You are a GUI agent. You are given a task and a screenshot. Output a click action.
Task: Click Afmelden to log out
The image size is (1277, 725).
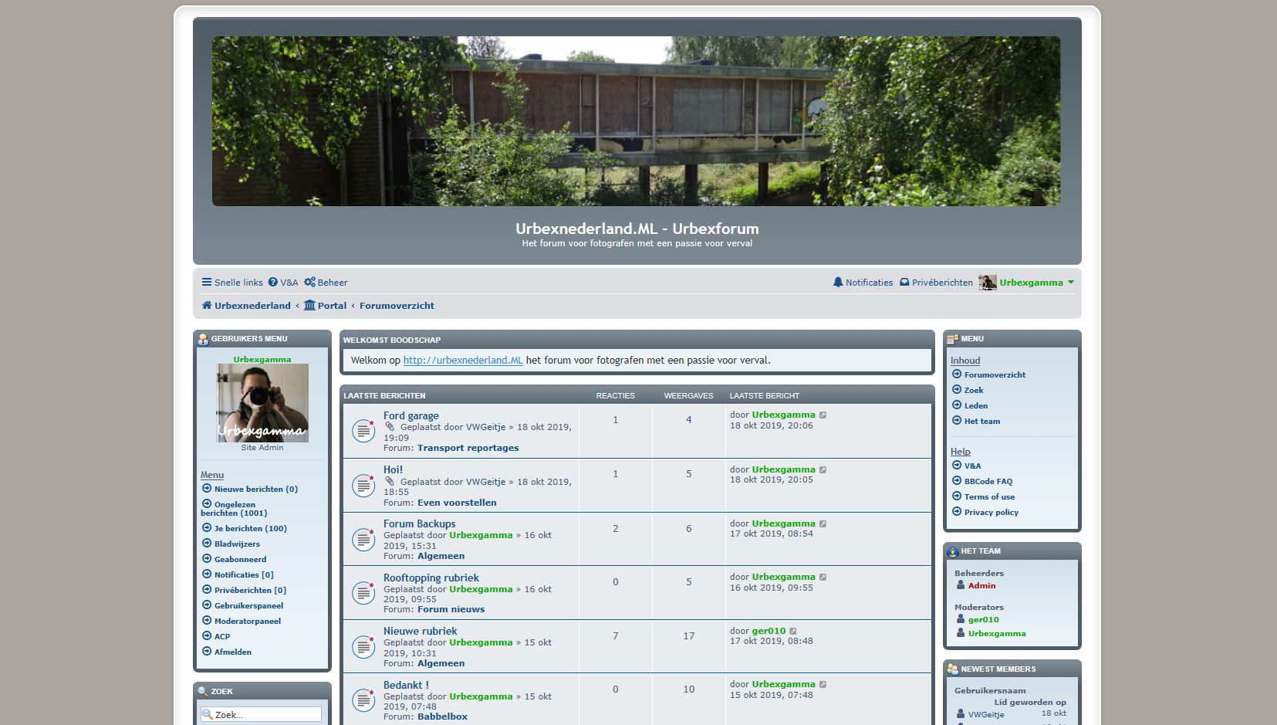(x=232, y=652)
